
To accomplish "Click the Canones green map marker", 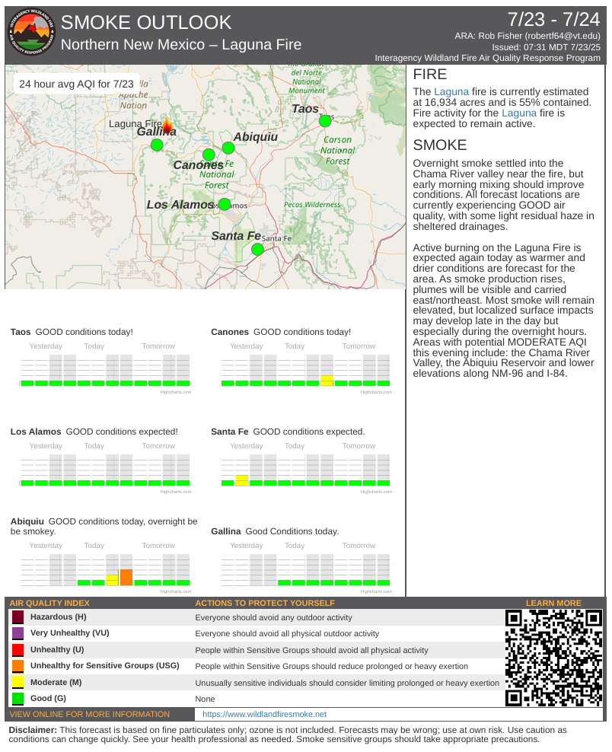I will coord(209,155).
